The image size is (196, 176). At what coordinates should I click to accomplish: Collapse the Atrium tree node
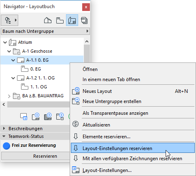(5, 42)
